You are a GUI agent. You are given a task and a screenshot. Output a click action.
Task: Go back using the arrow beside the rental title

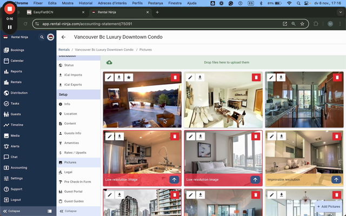pyautogui.click(x=63, y=37)
